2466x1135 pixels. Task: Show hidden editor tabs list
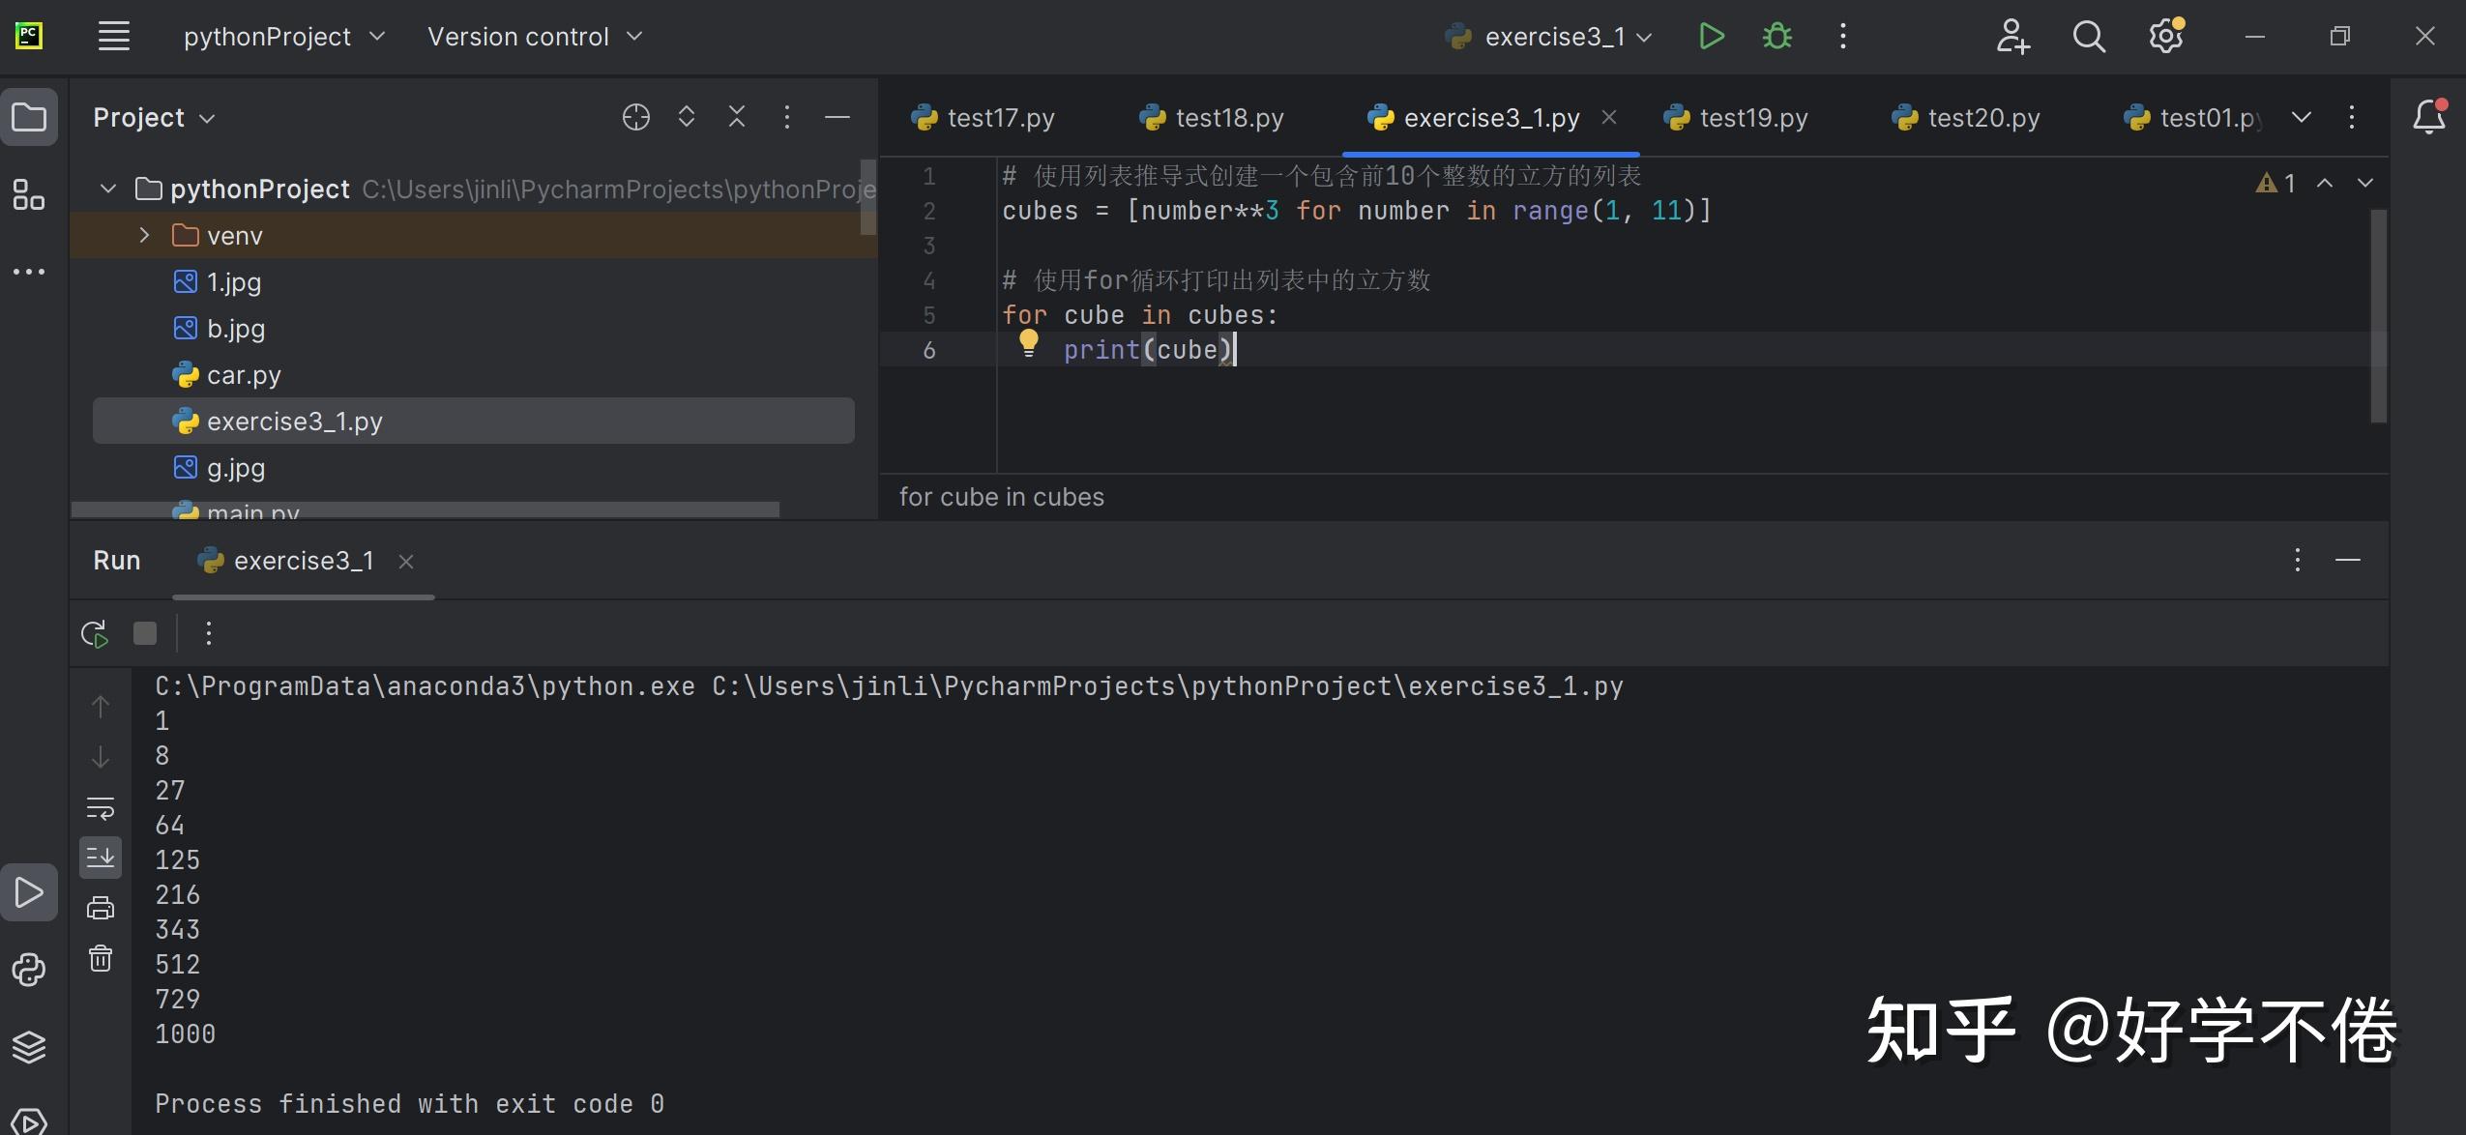coord(2303,117)
